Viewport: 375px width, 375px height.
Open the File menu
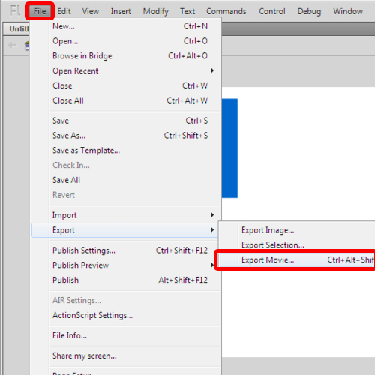40,11
